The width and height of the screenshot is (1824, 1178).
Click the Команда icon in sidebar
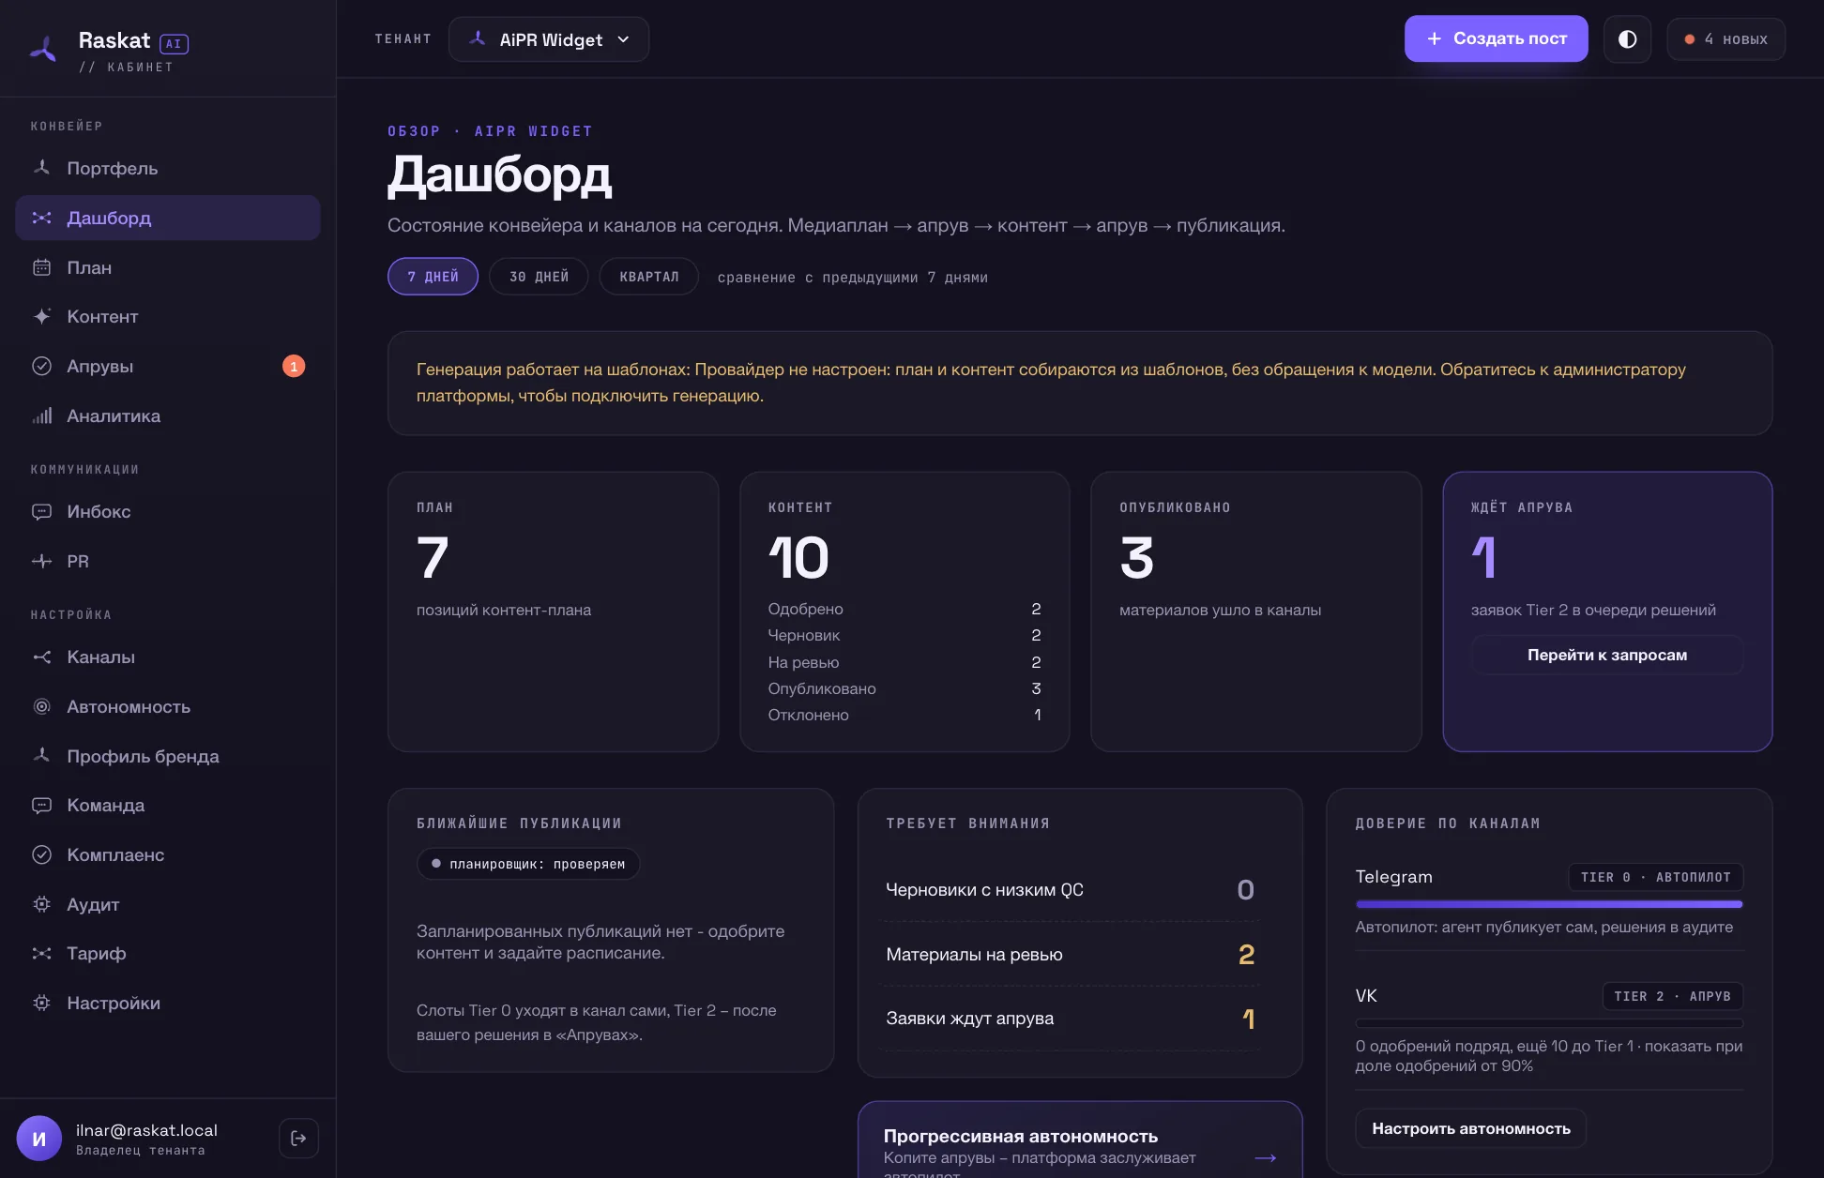(41, 805)
